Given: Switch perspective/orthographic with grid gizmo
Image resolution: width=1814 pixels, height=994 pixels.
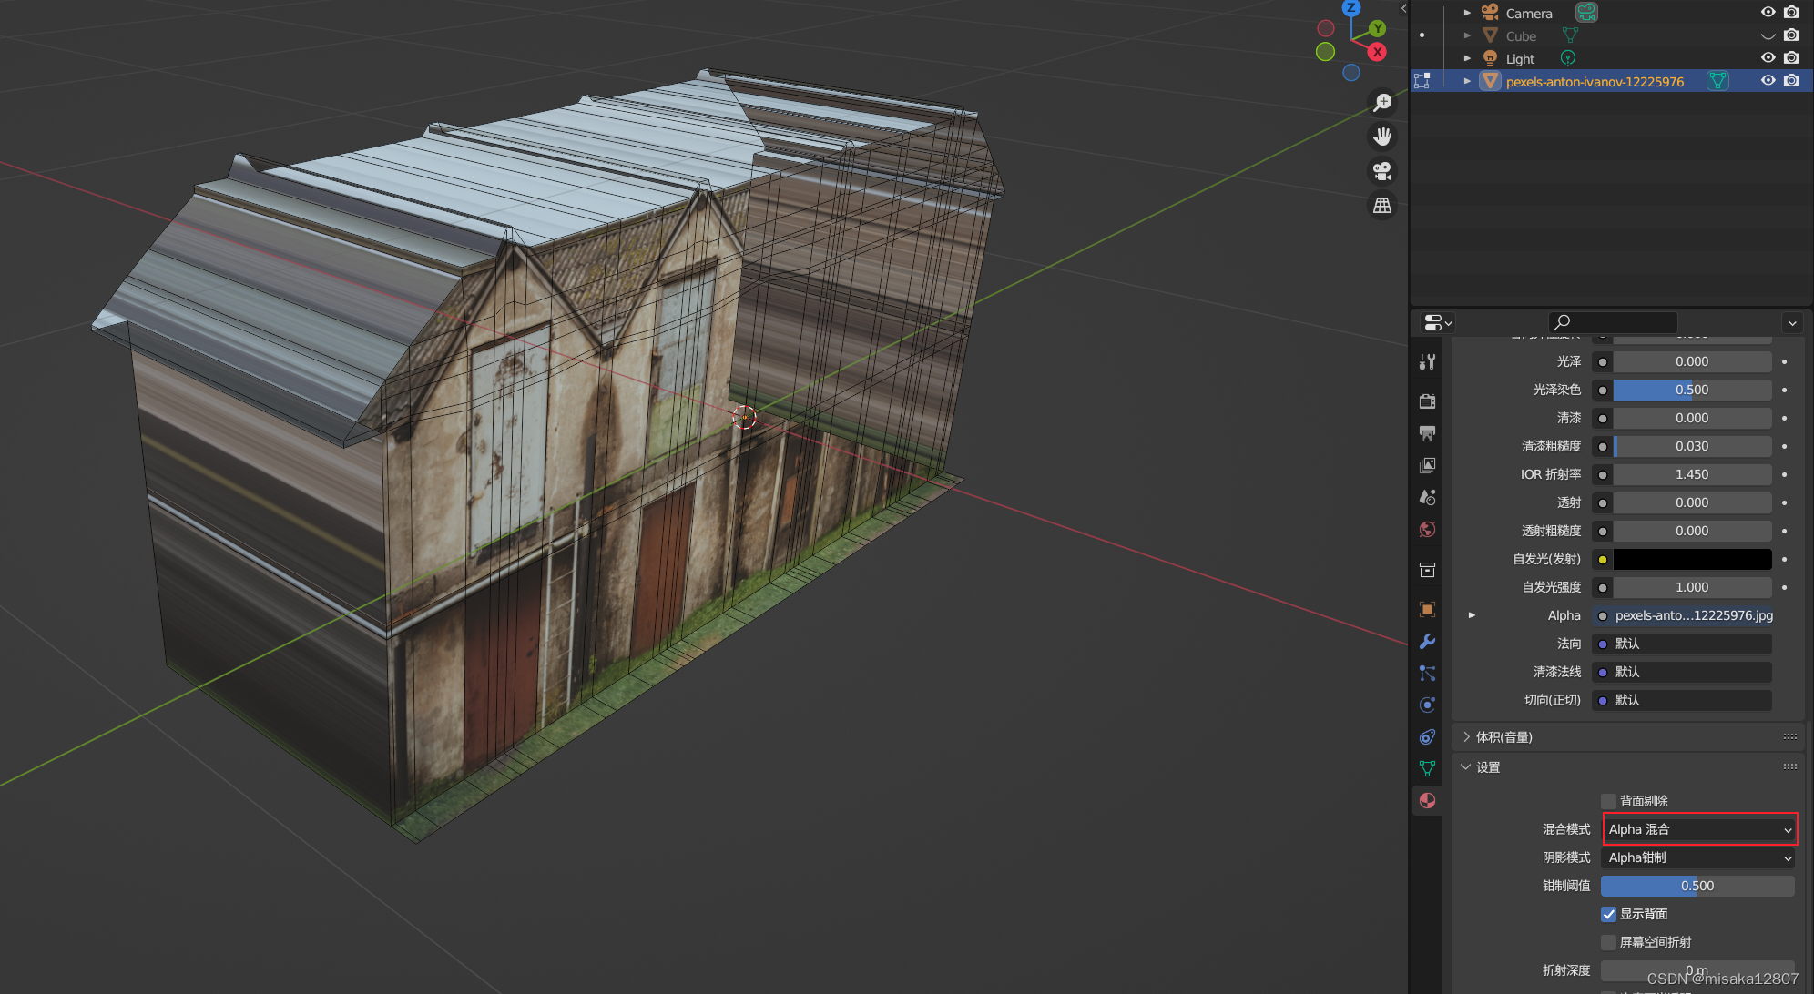Looking at the screenshot, I should point(1382,206).
